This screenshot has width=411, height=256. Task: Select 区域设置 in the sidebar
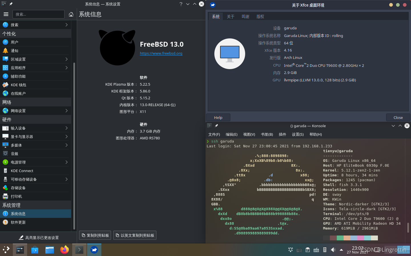[x=35, y=59]
